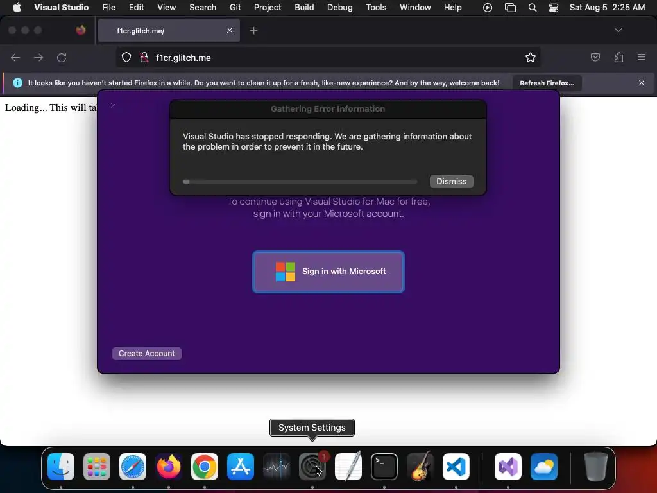Open the Firefox extensions menu
This screenshot has height=493, width=657.
[619, 57]
